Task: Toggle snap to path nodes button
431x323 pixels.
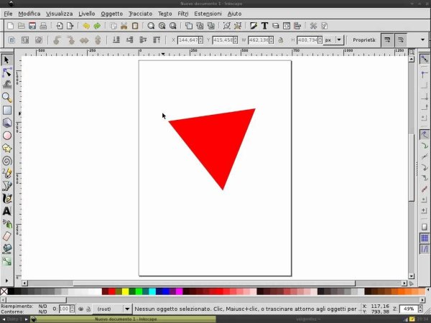Action: pyautogui.click(x=424, y=135)
